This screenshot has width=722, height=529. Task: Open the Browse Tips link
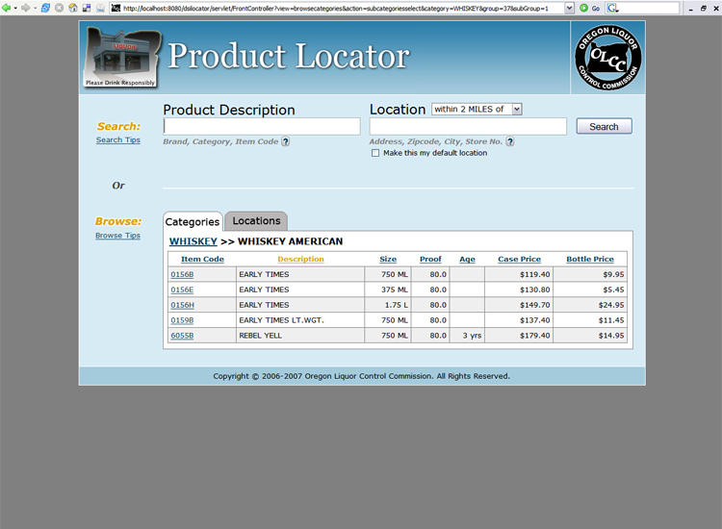point(117,236)
